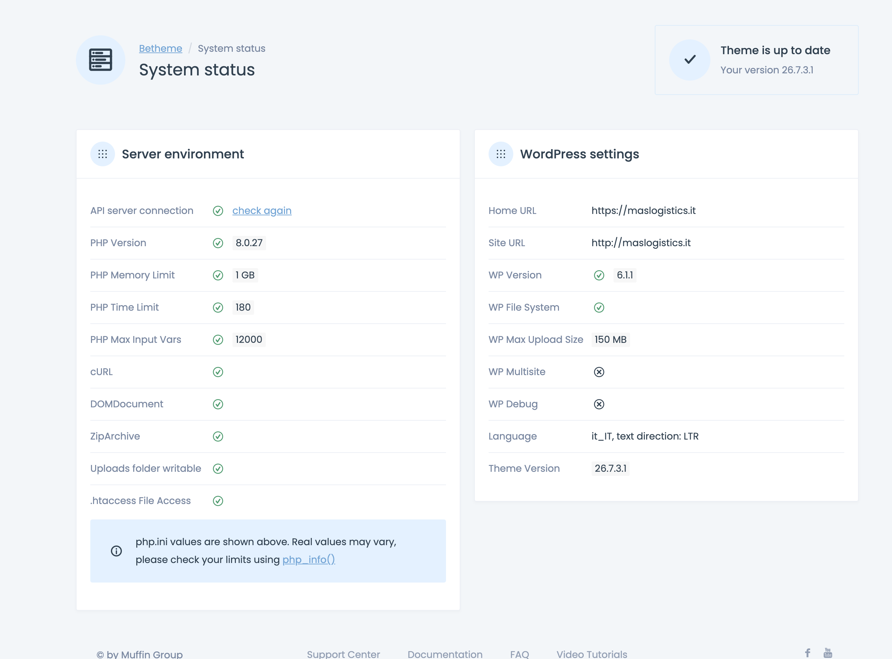Screen dimensions: 892x659
Task: Click the '© by Muffin Group' footer text
Action: 139,654
